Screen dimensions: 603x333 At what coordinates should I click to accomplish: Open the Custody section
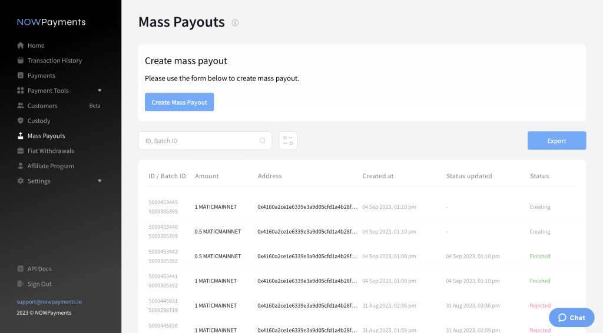click(x=39, y=121)
